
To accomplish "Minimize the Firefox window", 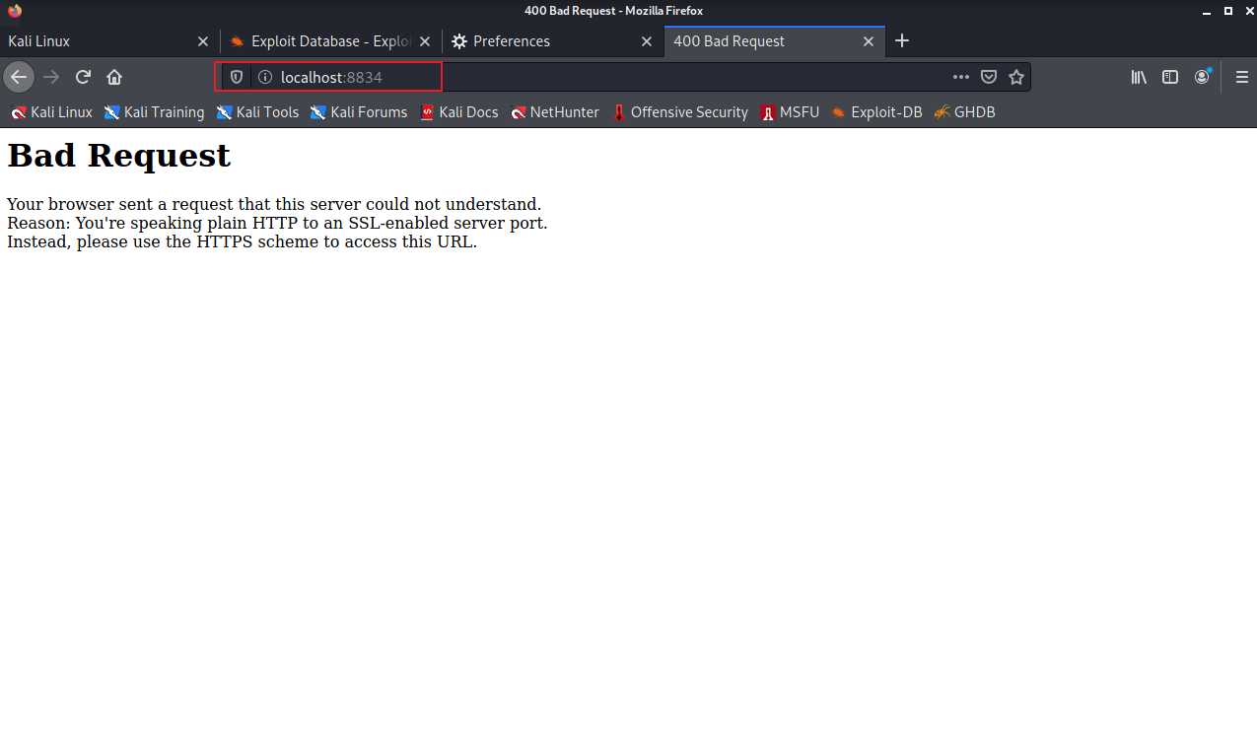I will [x=1208, y=11].
